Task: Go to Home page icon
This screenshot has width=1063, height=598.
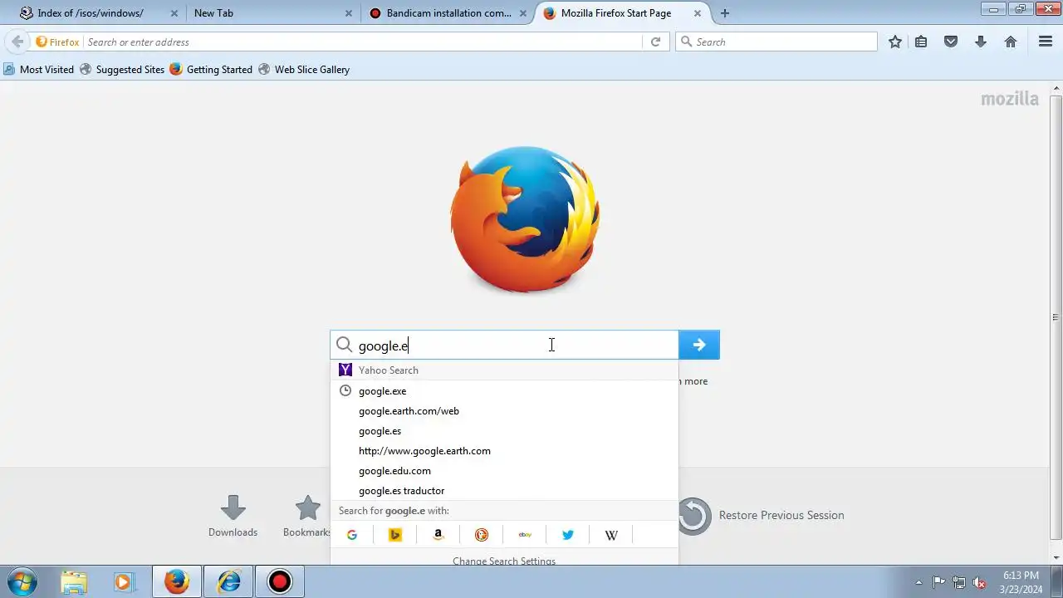Action: coord(1011,42)
